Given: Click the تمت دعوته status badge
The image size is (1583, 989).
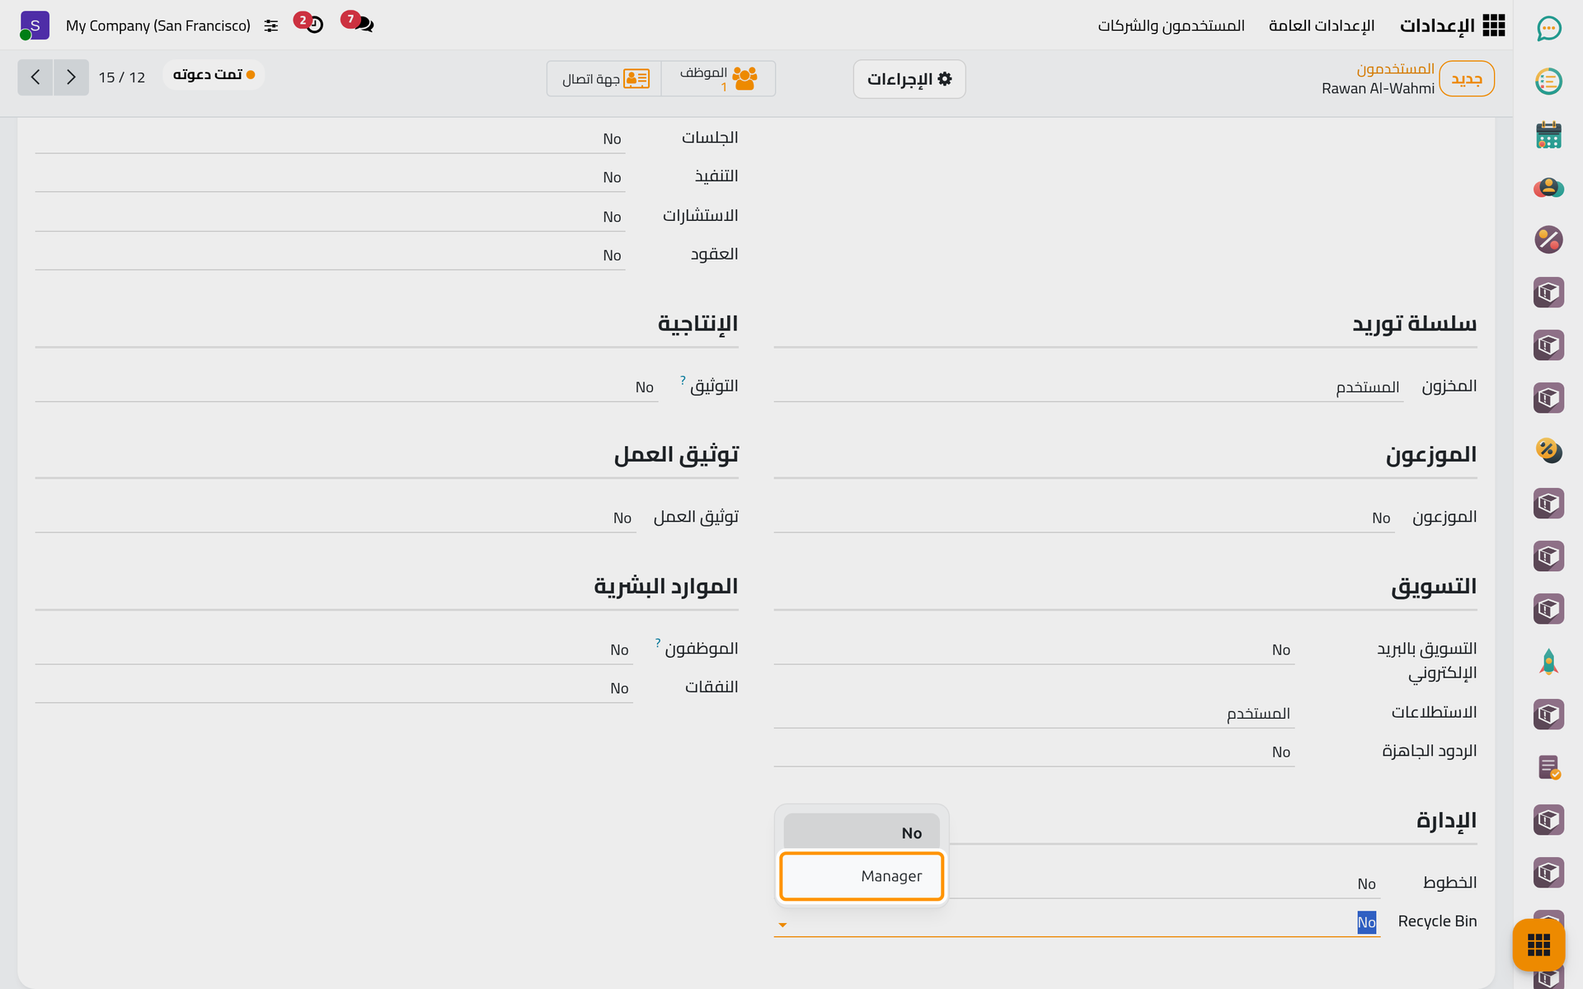Looking at the screenshot, I should (x=214, y=74).
